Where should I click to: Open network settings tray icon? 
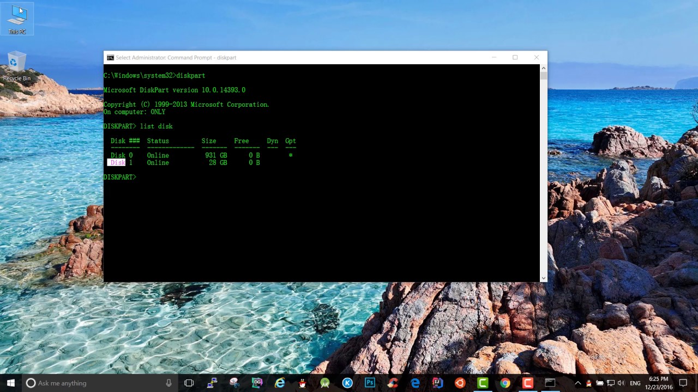611,383
